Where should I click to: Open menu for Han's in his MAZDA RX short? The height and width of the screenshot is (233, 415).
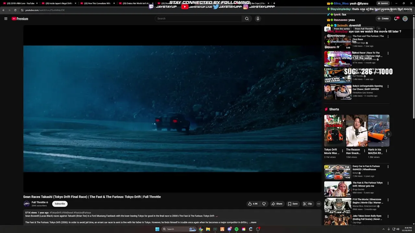tap(386, 151)
